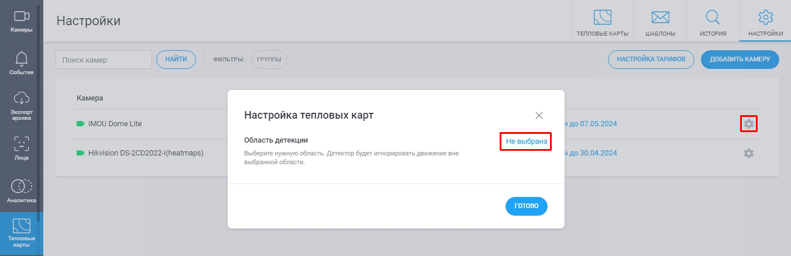Open the Лица face recognition section
Screen dimensions: 791x256
coord(22,148)
